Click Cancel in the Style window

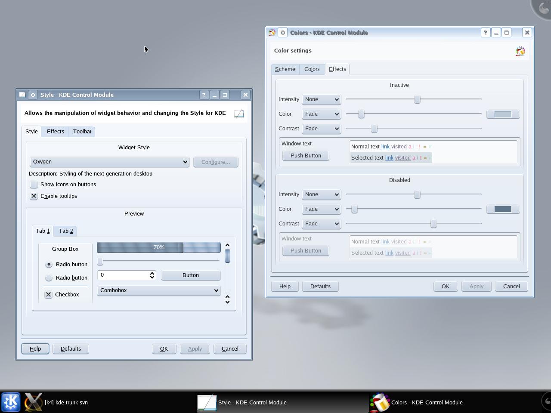(230, 349)
